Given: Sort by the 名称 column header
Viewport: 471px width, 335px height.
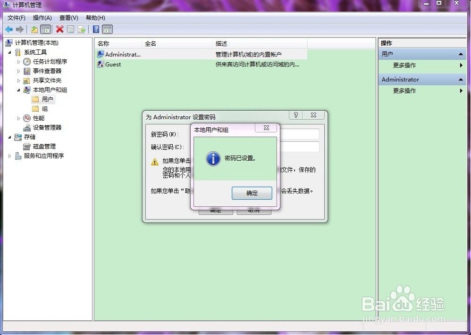Looking at the screenshot, I should (118, 43).
